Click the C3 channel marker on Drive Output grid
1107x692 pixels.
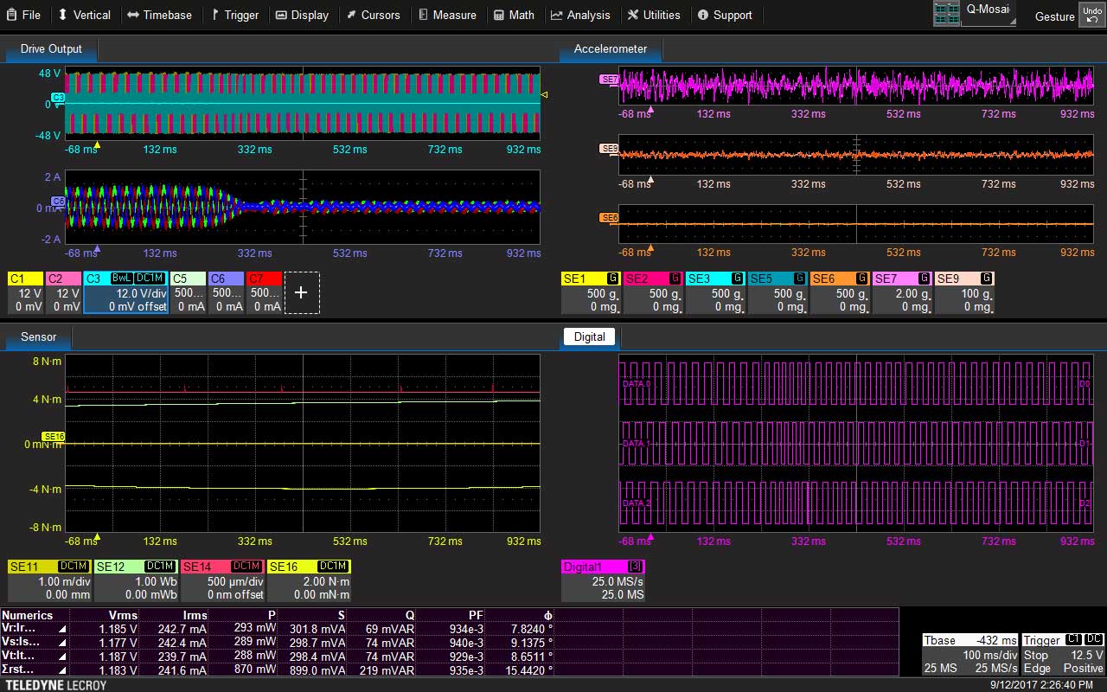[x=58, y=98]
